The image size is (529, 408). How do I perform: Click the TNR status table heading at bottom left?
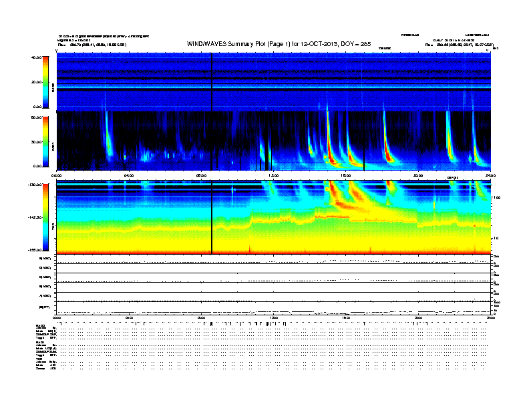pyautogui.click(x=39, y=359)
